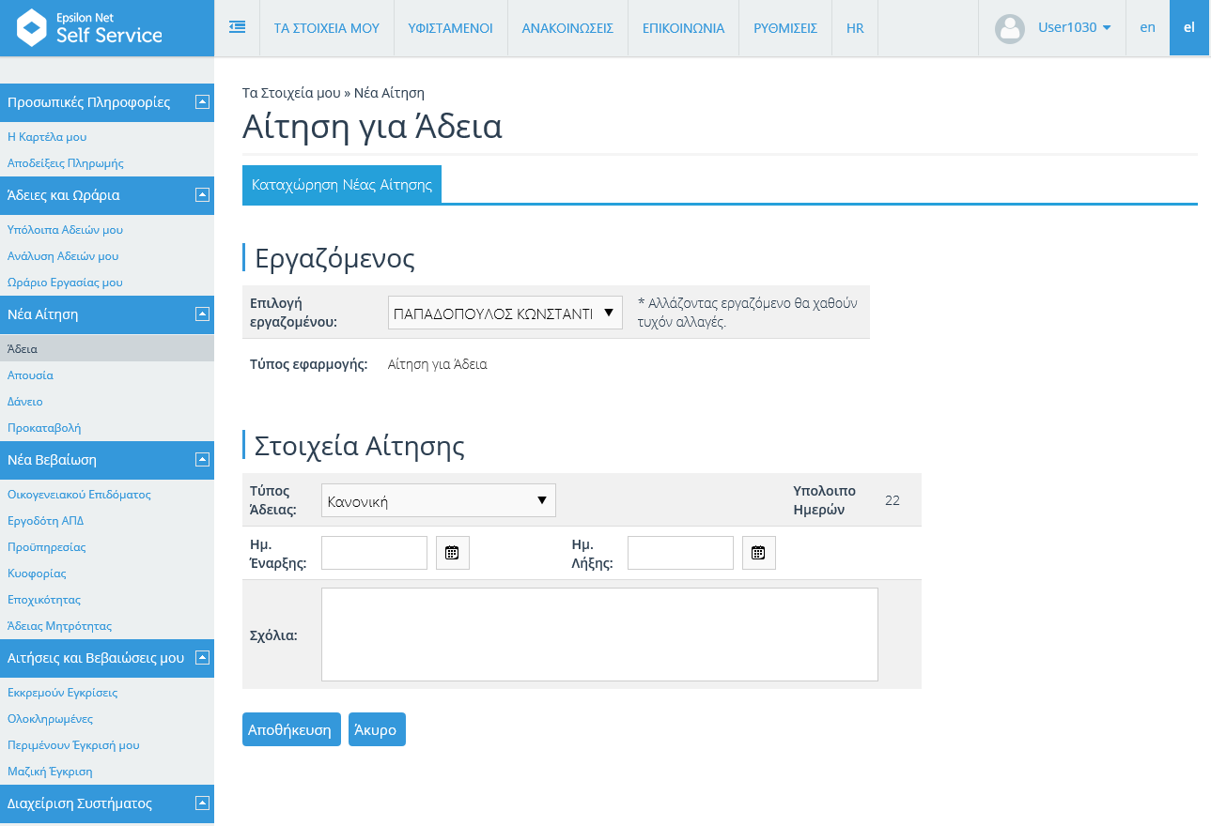Viewport: 1211px width, 826px height.
Task: Open Αποδείξεις Πληρωμής link
Action: coord(66,163)
